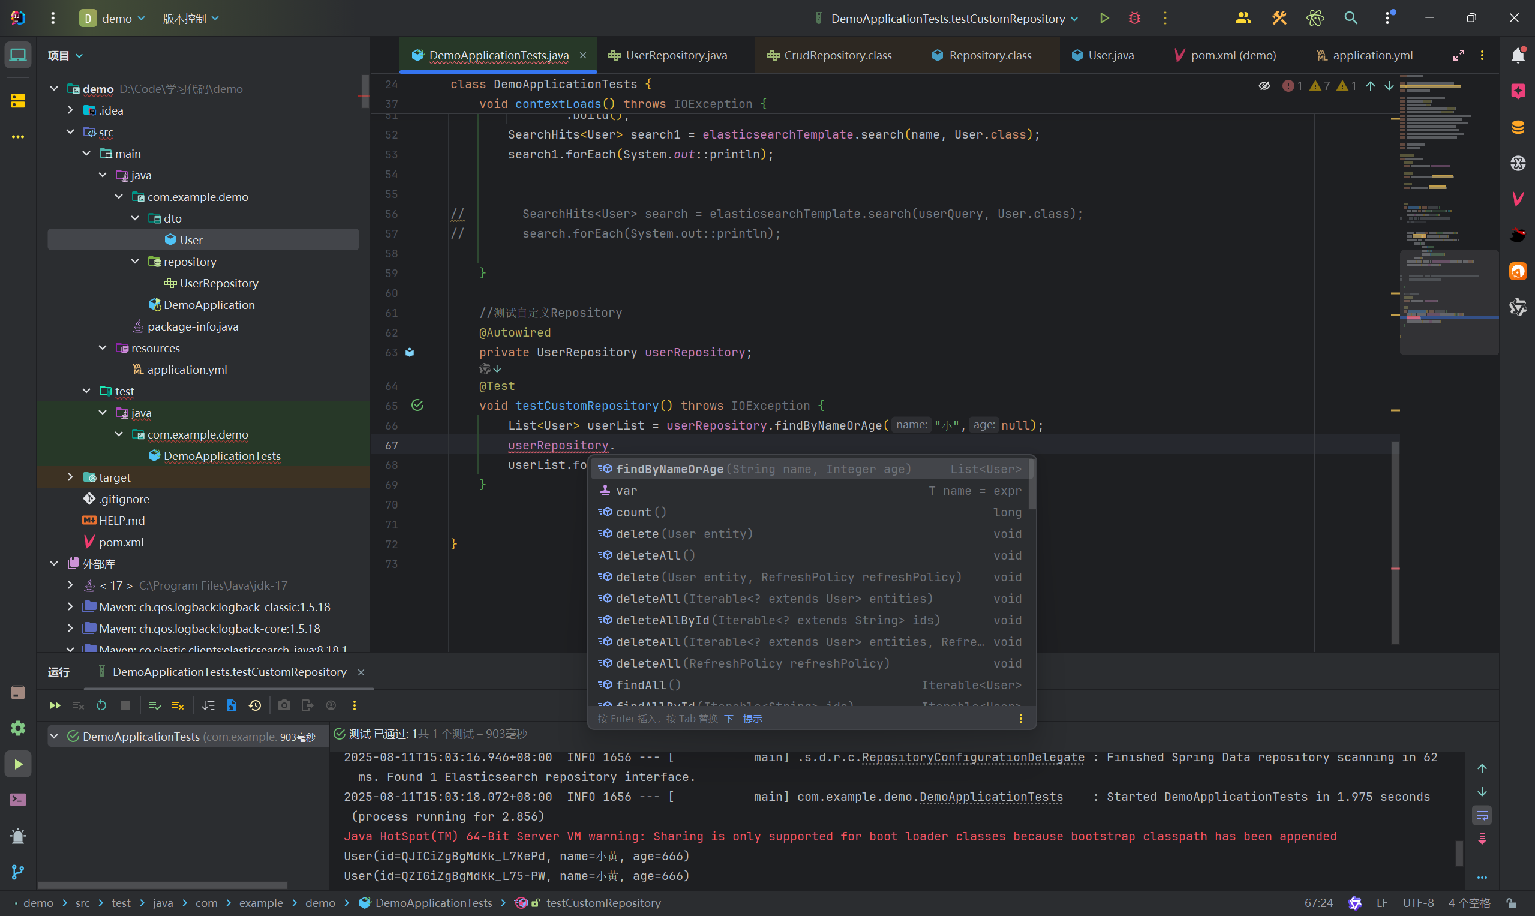
Task: Click the 下一提示 link
Action: tap(743, 719)
